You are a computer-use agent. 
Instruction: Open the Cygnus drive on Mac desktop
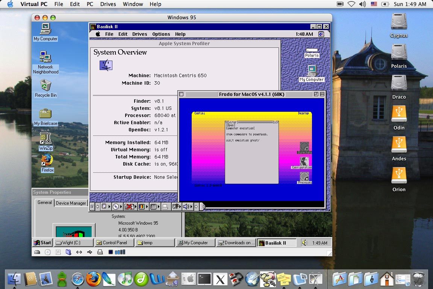(399, 26)
